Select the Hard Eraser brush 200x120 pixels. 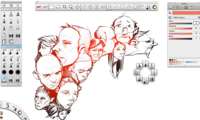tap(11, 35)
